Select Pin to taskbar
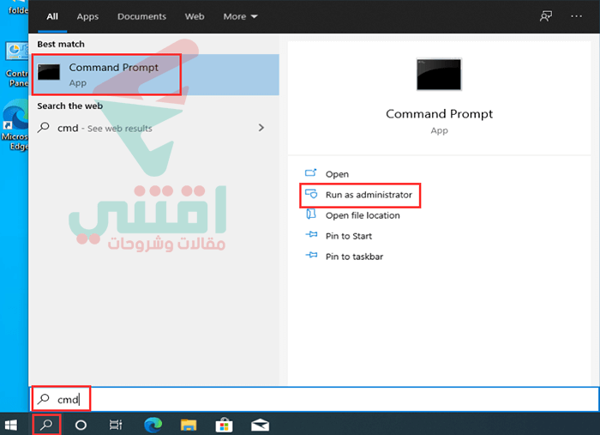Image resolution: width=600 pixels, height=435 pixels. coord(354,257)
